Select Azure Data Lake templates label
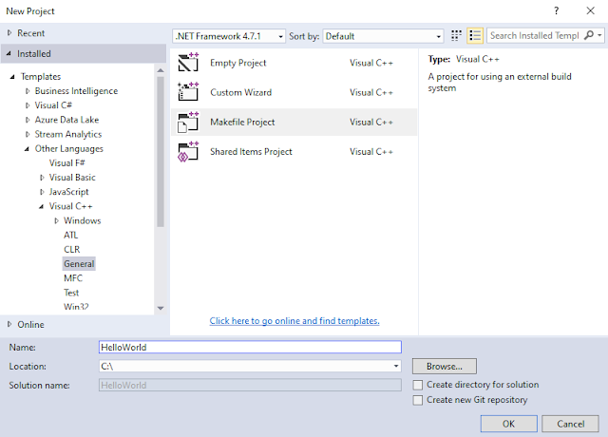Screen dimensions: 608x437 [66, 120]
